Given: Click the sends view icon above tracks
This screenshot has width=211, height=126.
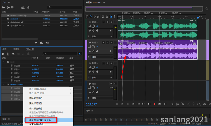Looking at the screenshot, I should (95, 16).
